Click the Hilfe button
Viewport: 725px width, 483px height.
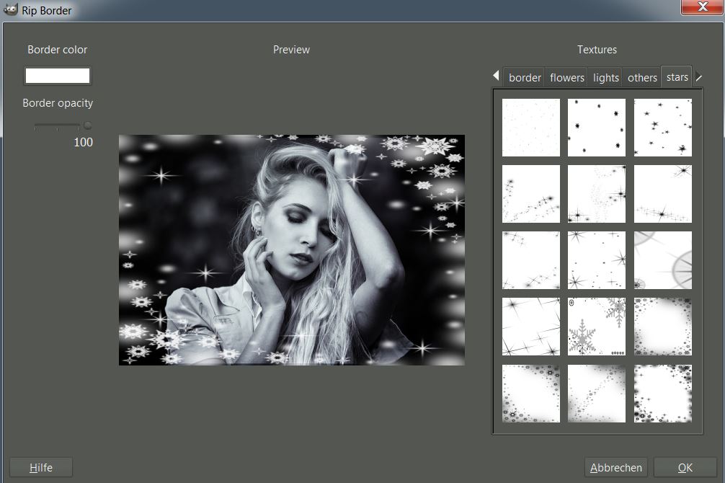(x=41, y=467)
